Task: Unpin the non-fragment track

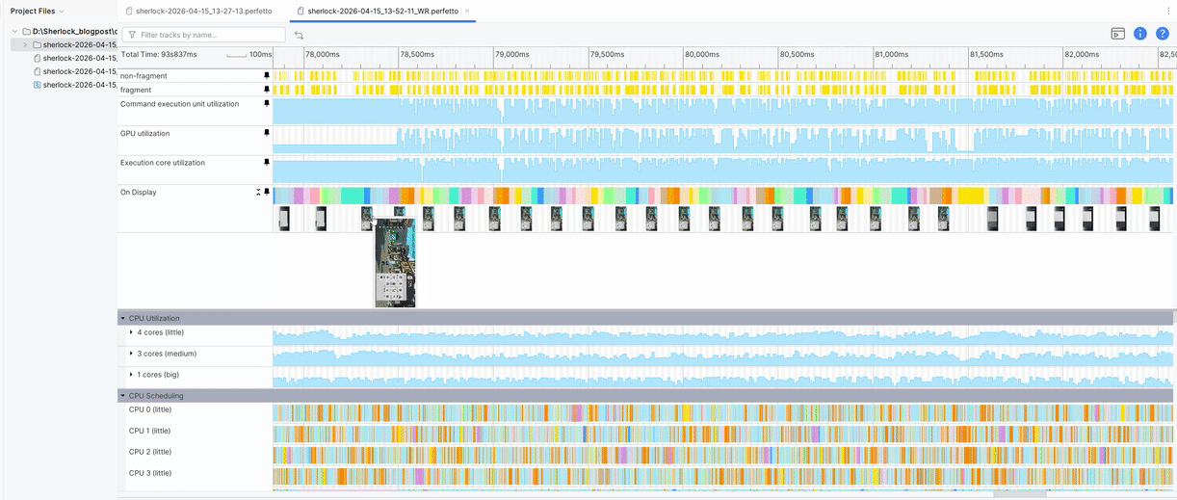Action: (x=267, y=75)
